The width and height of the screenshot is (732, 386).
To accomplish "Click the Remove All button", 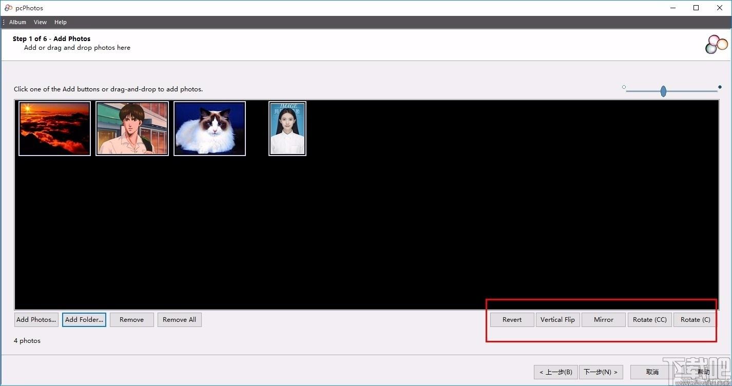I will click(x=180, y=320).
